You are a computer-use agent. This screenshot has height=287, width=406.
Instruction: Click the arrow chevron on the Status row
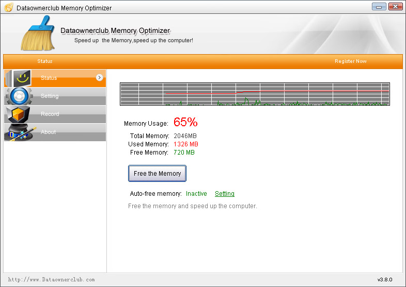point(99,78)
